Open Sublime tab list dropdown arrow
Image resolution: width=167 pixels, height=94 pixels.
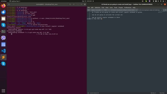click(166, 10)
